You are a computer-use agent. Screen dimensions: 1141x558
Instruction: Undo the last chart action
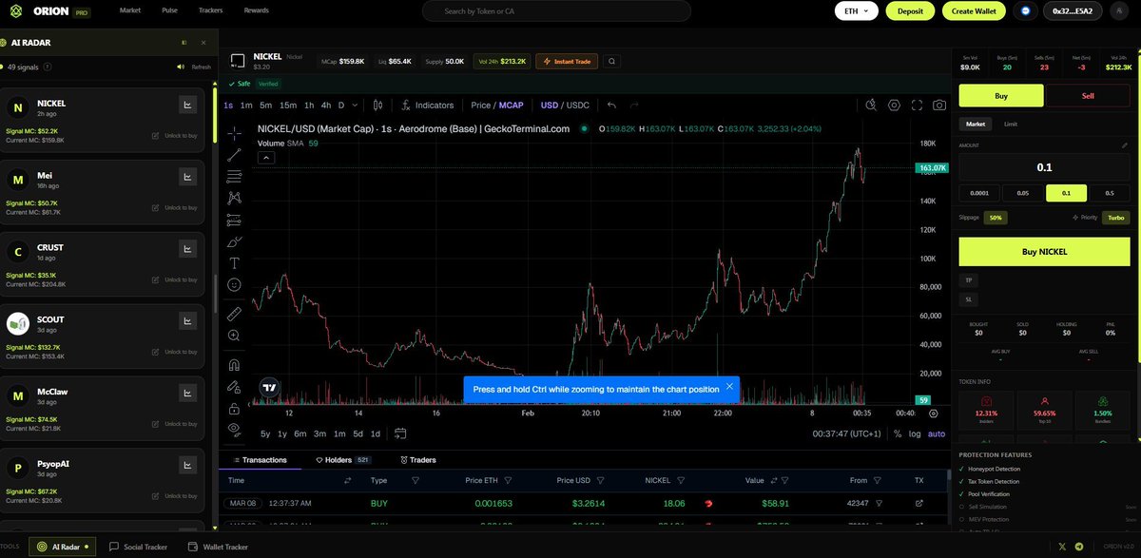(x=611, y=105)
